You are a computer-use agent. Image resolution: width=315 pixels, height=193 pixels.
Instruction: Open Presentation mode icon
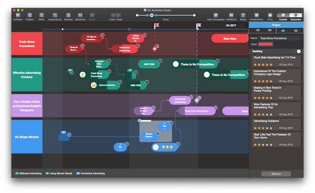click(x=257, y=15)
